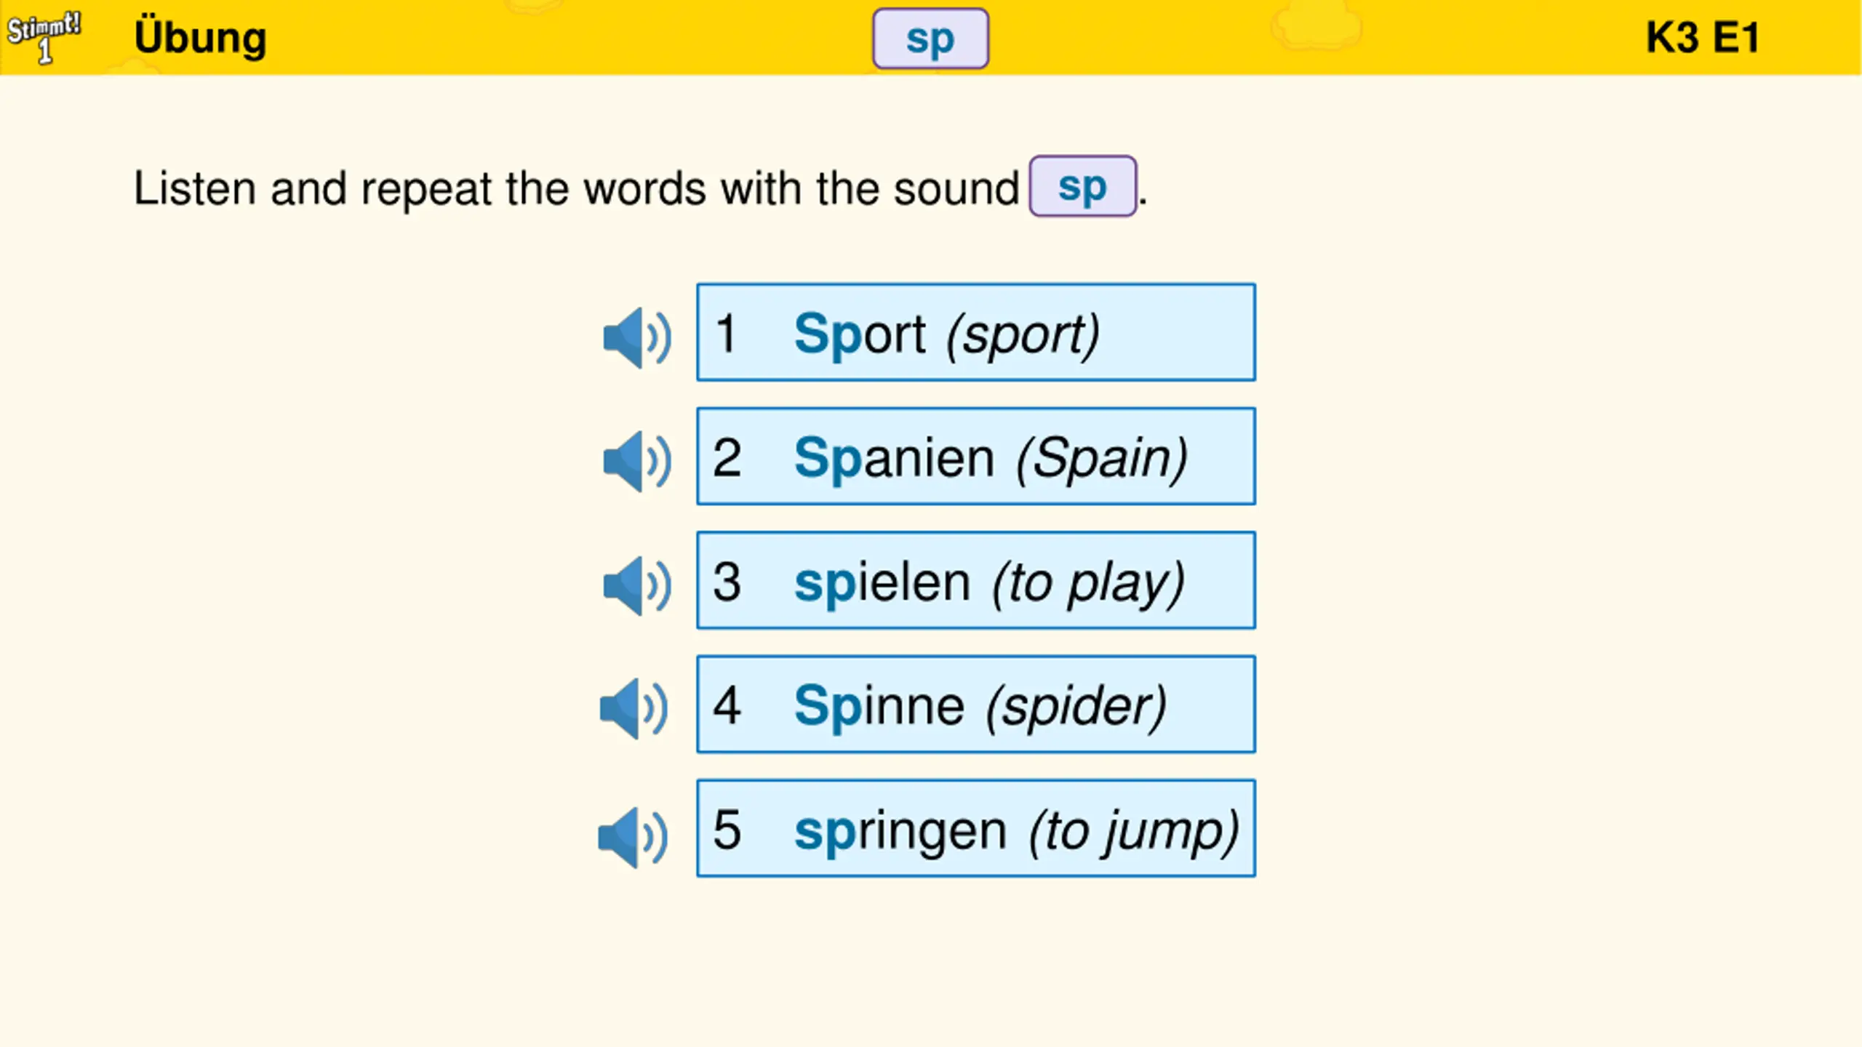Select the Spinne (spider) word box
The image size is (1862, 1047).
pyautogui.click(x=976, y=704)
